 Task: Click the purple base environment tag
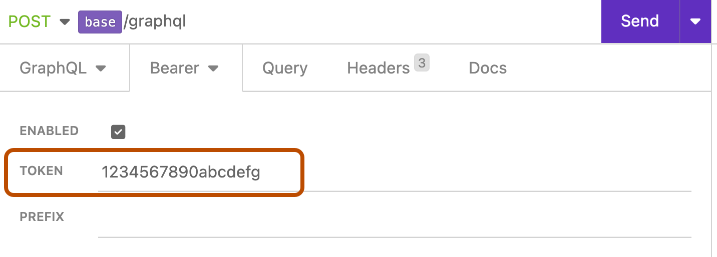click(x=100, y=22)
